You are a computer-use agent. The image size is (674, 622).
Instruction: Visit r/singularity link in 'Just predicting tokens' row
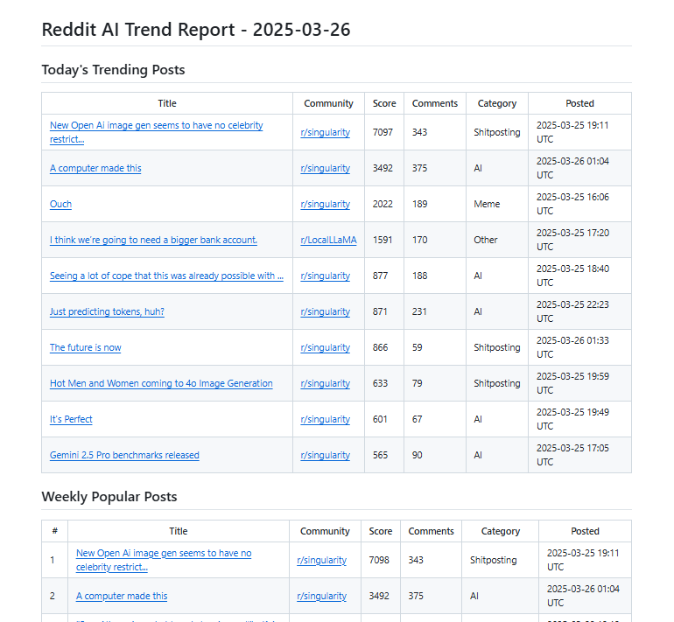pos(326,311)
